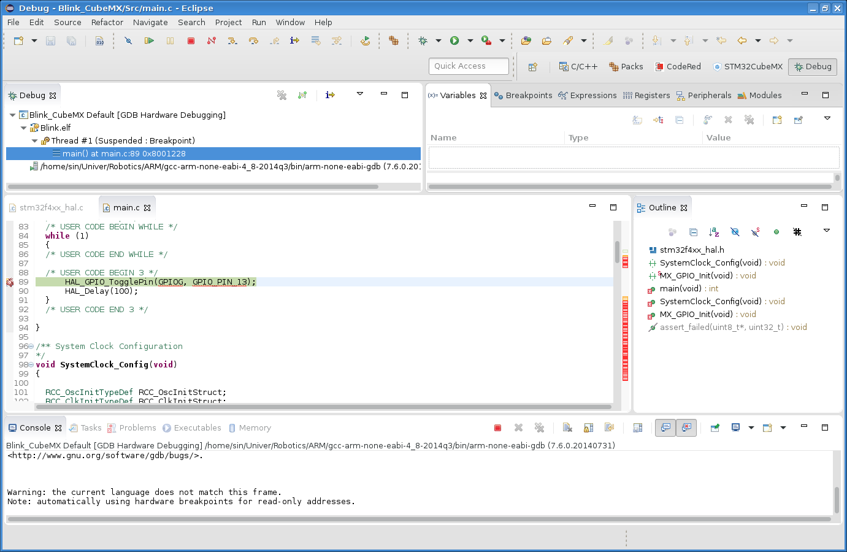The image size is (847, 552).
Task: Click the breakpoint marker on line 89
Action: pos(10,282)
